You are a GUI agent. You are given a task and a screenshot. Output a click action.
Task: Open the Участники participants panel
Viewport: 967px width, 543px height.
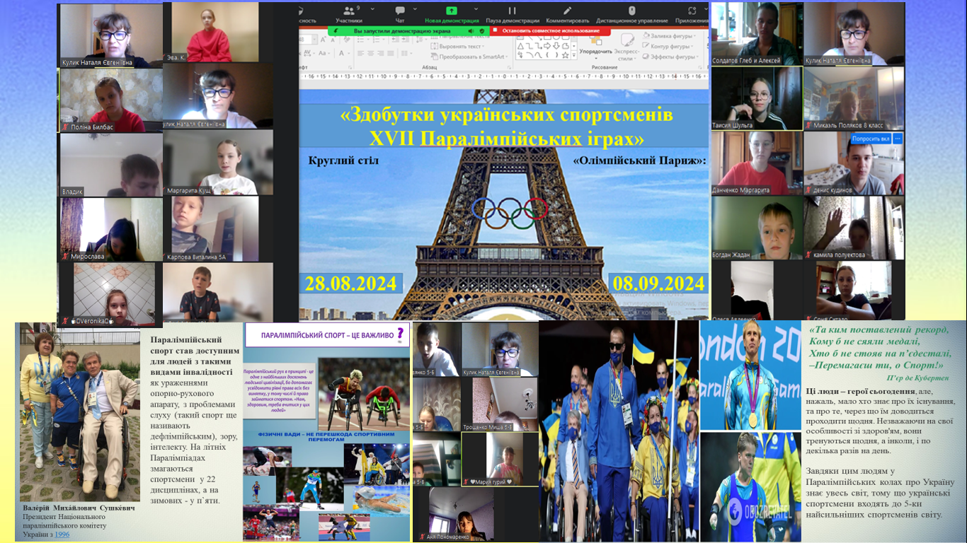click(x=348, y=11)
